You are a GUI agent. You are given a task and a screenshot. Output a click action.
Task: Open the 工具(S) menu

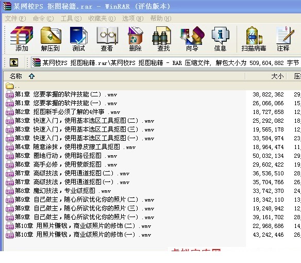pos(71,19)
